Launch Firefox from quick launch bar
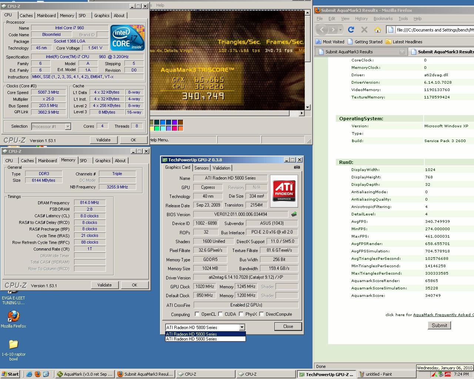The height and width of the screenshot is (379, 474). coord(38,374)
